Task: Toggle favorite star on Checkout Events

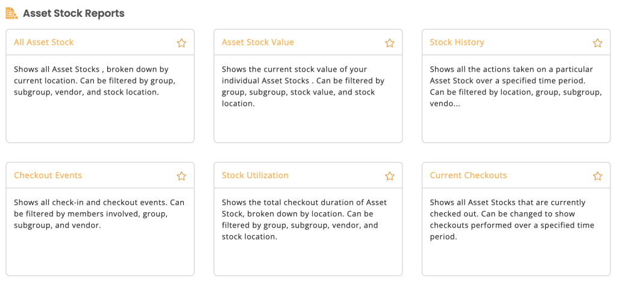Action: (181, 176)
